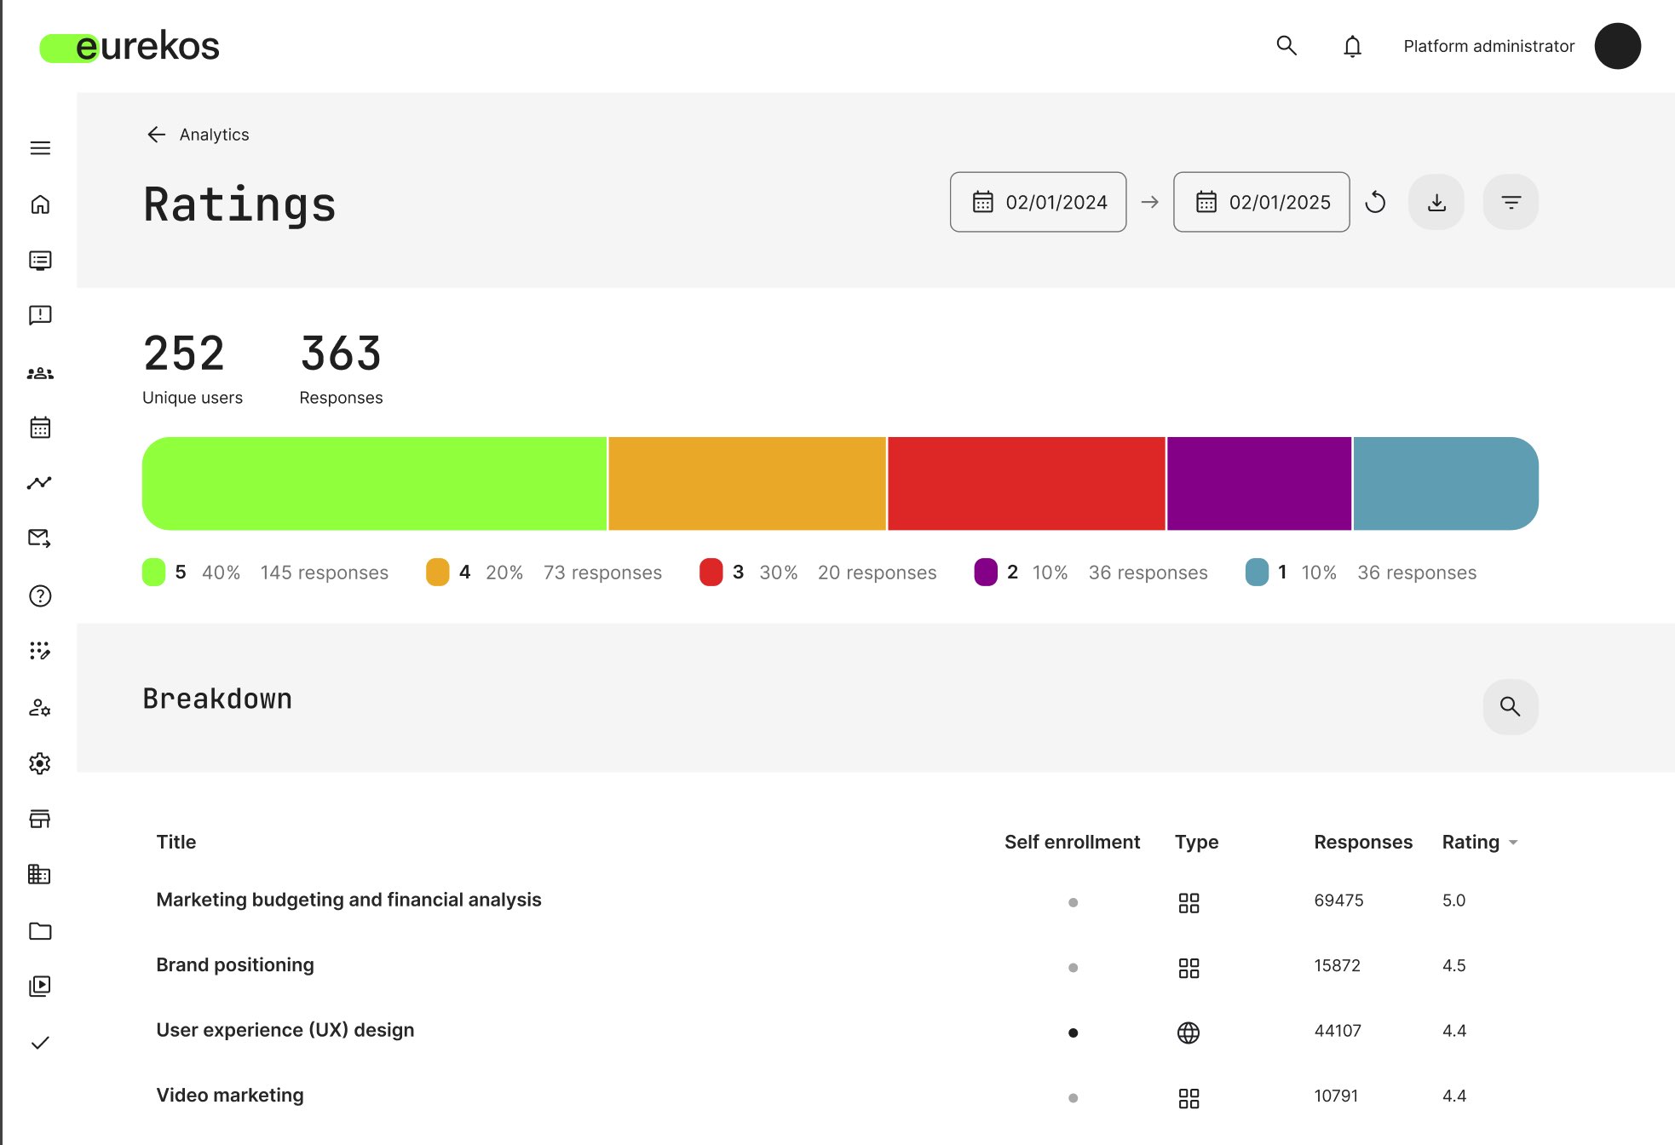
Task: Click the settings gear sidebar icon
Action: (x=40, y=763)
